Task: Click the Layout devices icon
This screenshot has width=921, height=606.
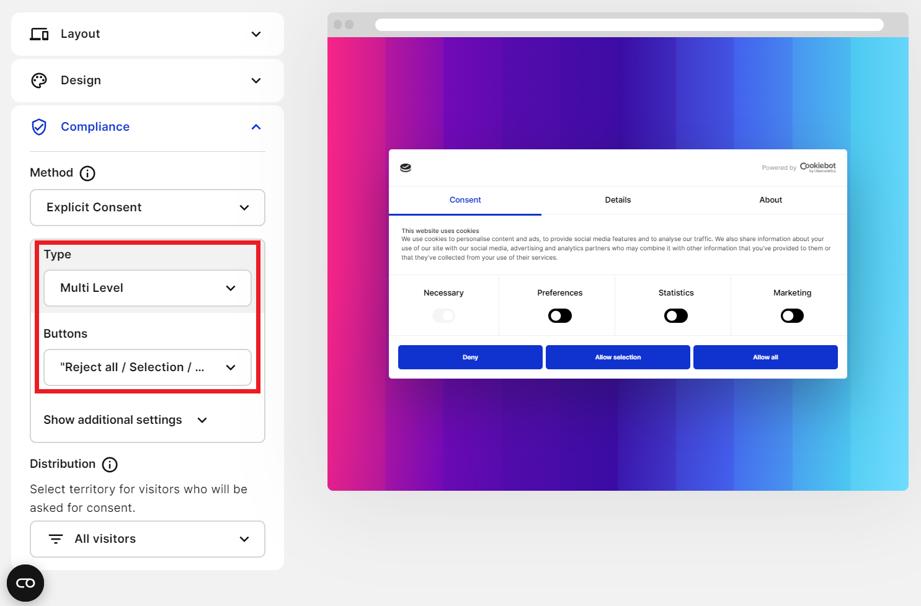Action: [39, 34]
